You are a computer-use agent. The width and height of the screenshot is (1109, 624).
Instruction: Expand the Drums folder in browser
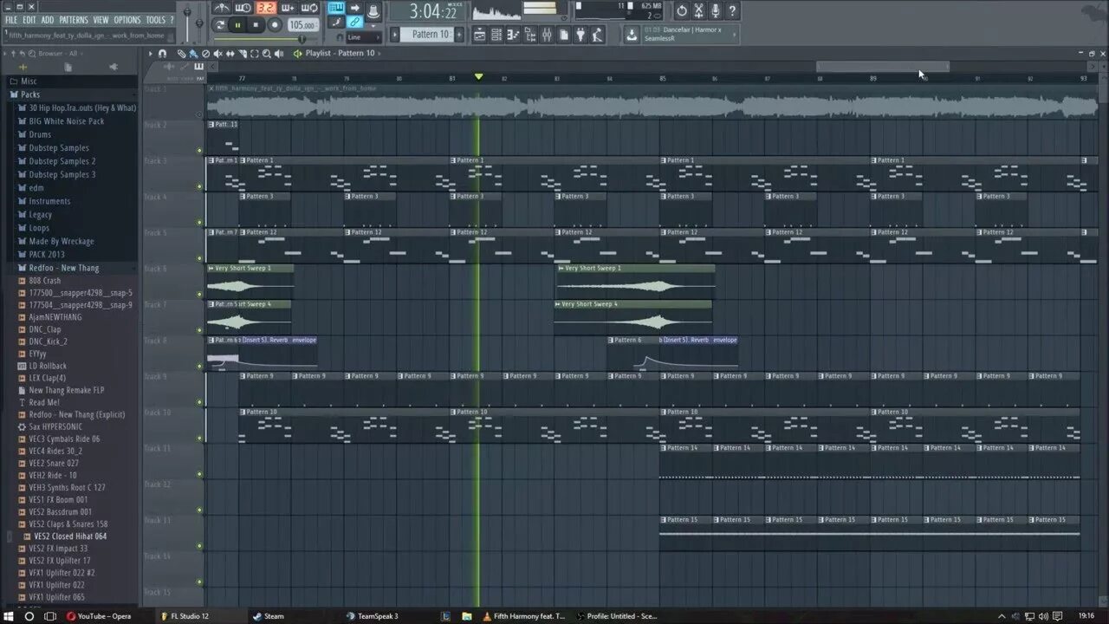[40, 134]
